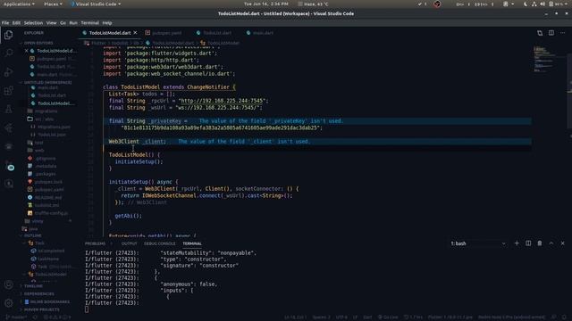The height and width of the screenshot is (321, 572).
Task: Click the compare changes icon in editor toolbar
Action: click(x=540, y=33)
